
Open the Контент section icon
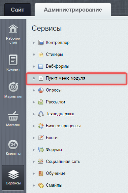point(13,60)
